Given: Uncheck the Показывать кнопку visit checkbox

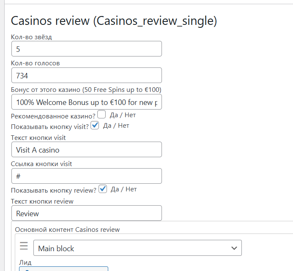Looking at the screenshot, I should click(x=95, y=125).
